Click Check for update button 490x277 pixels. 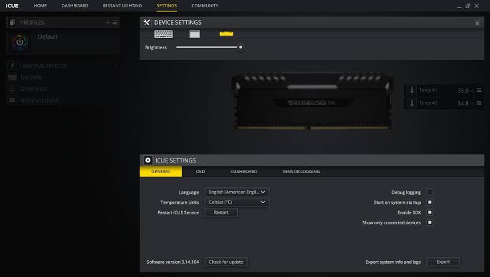(226, 262)
